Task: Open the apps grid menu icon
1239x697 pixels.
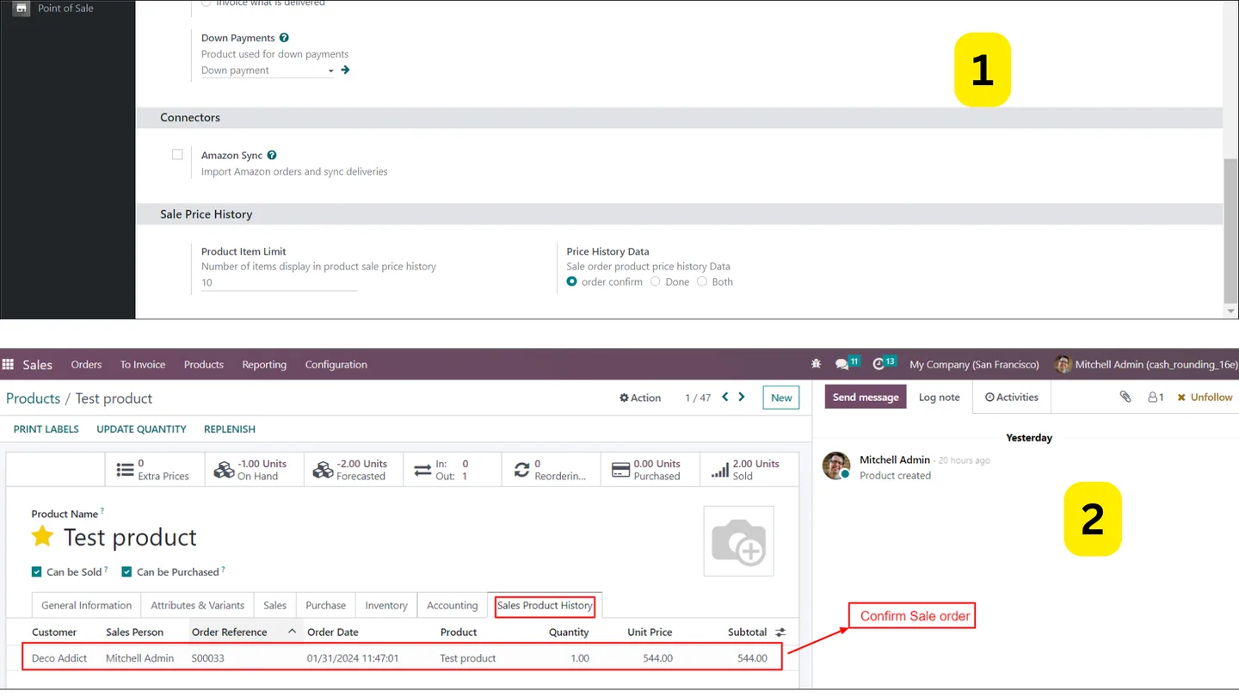Action: [x=9, y=365]
